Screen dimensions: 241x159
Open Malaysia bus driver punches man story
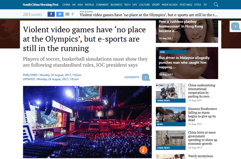click(187, 63)
